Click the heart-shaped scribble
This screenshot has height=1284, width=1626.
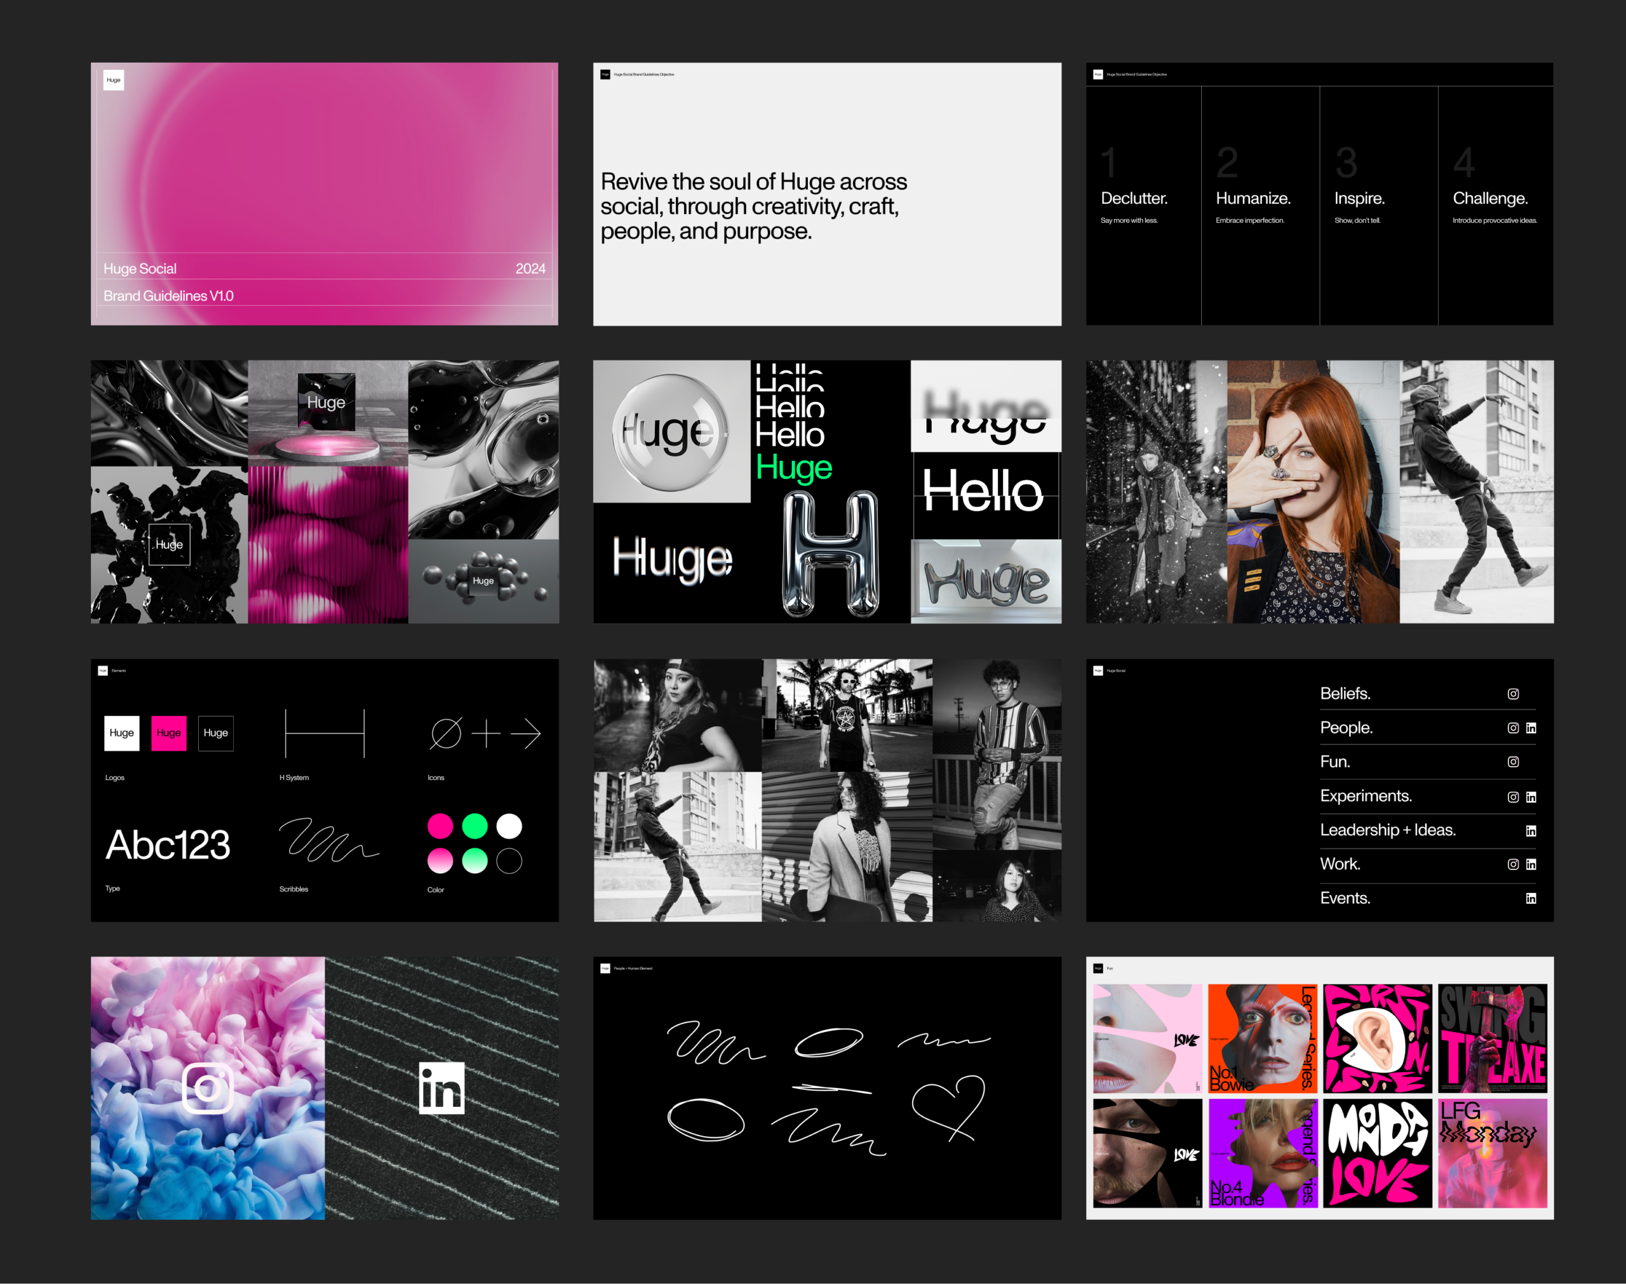(948, 1108)
